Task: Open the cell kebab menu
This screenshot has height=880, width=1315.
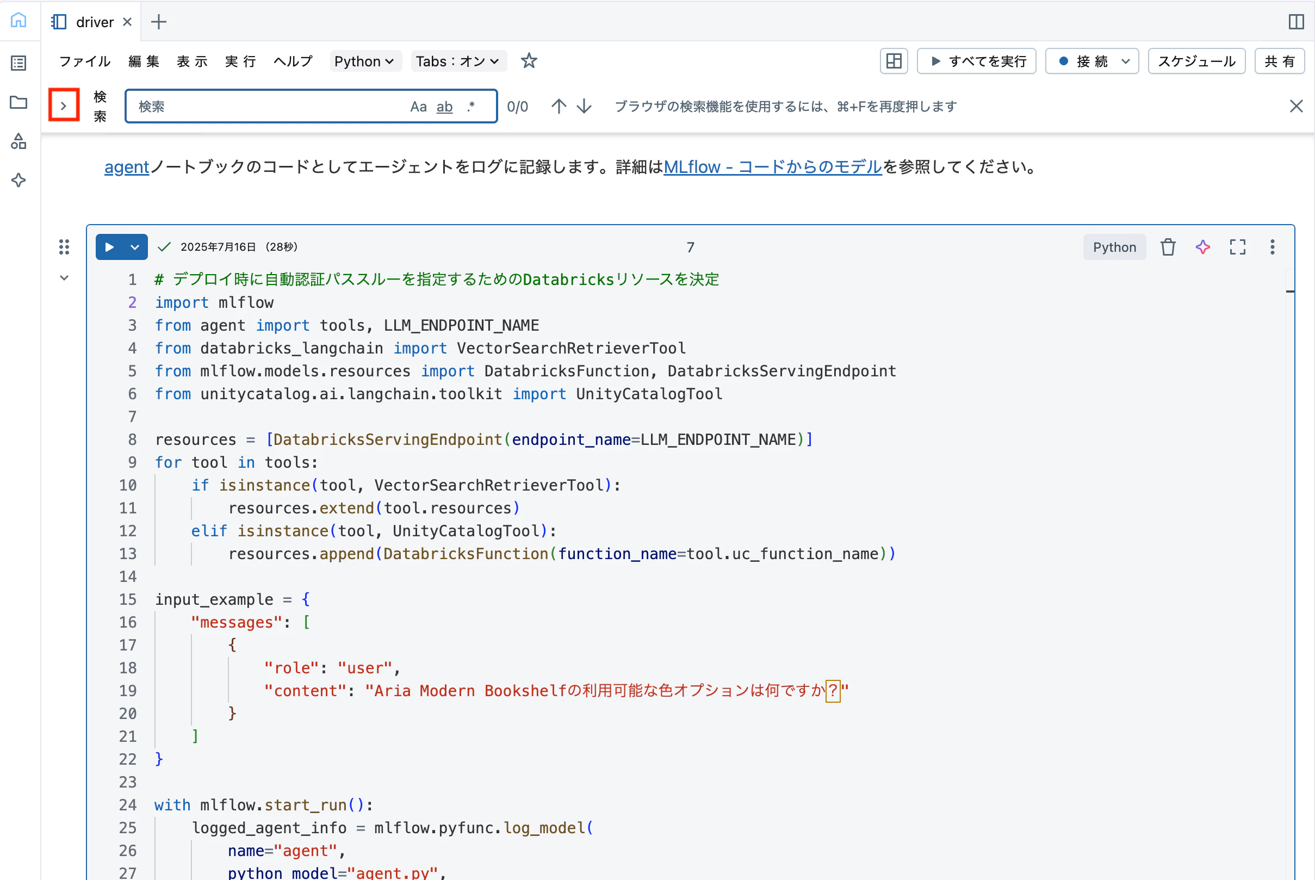Action: coord(1273,247)
